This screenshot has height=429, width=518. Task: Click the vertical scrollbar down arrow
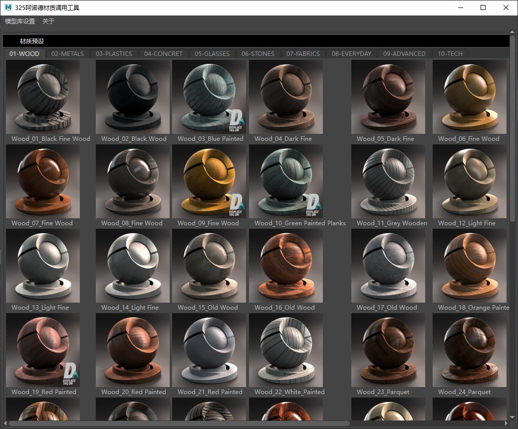513,417
